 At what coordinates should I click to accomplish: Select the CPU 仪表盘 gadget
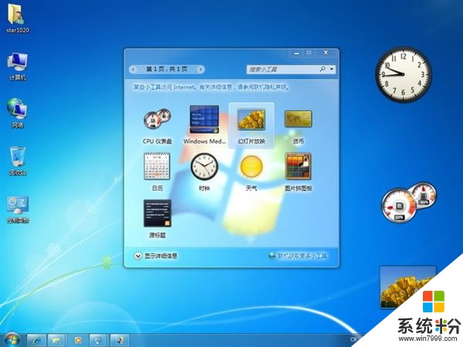(x=157, y=126)
